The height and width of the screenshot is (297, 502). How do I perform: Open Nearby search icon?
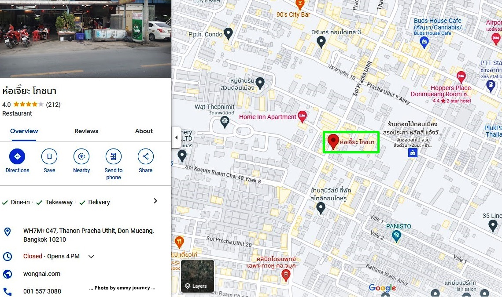(81, 156)
